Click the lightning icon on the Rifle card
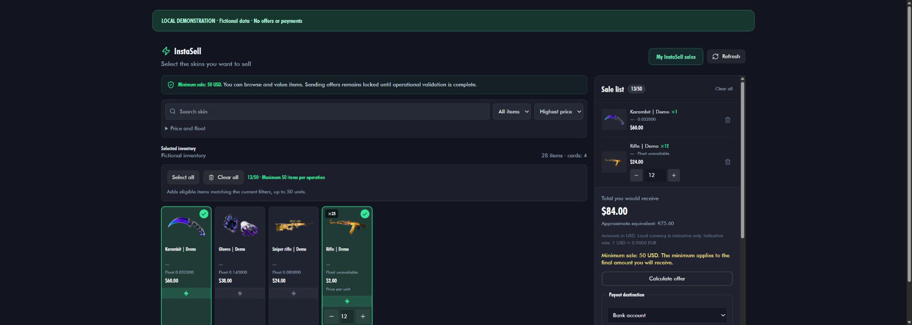 [347, 301]
